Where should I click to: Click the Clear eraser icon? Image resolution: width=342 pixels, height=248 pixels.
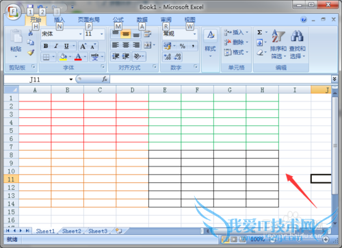click(x=260, y=53)
